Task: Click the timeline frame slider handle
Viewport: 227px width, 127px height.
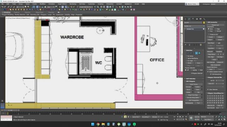Action: point(10,110)
